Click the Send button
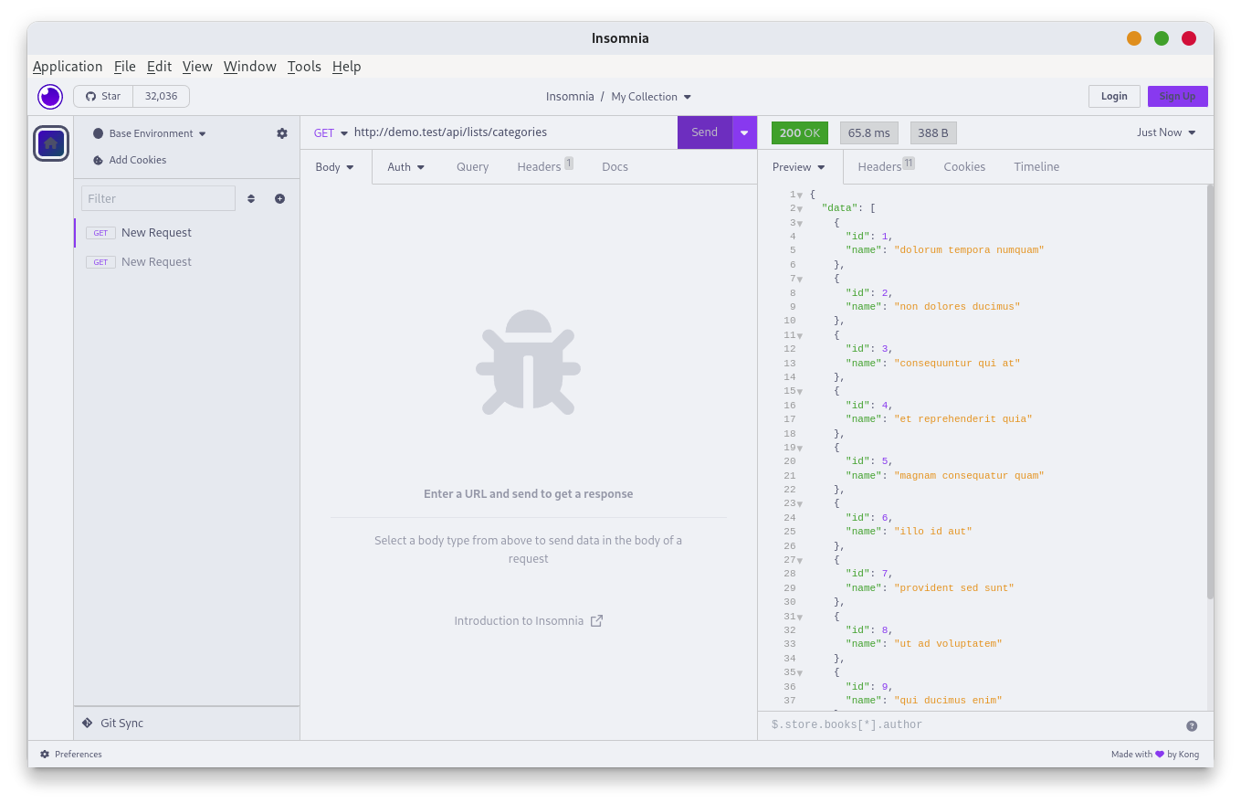 click(705, 132)
